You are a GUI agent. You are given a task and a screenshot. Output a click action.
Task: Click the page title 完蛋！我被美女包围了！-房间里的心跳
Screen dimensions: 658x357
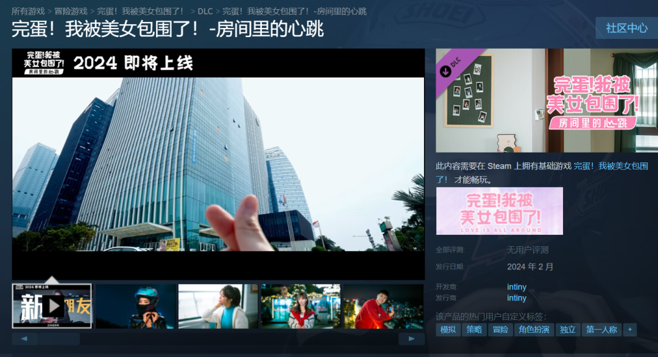[168, 29]
